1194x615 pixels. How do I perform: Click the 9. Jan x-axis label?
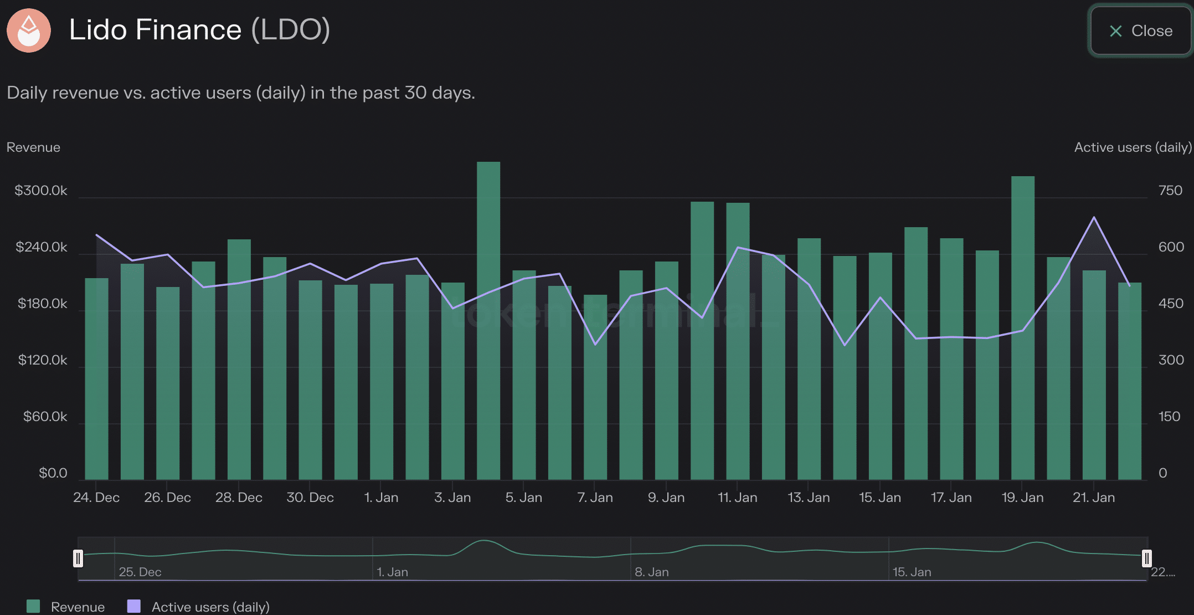click(666, 498)
